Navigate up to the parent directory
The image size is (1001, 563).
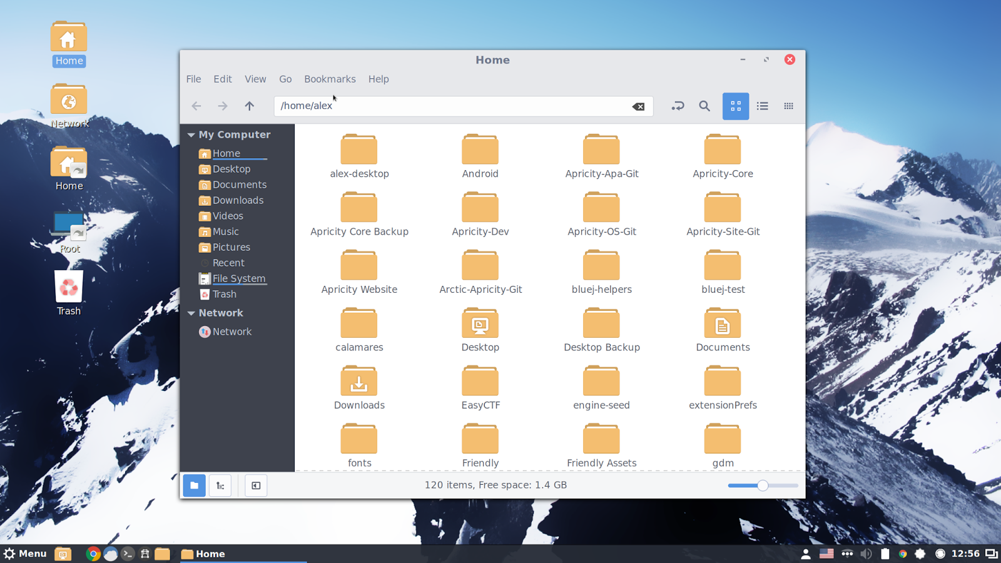point(249,106)
